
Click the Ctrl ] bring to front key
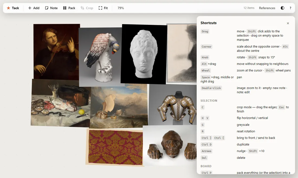click(x=206, y=138)
